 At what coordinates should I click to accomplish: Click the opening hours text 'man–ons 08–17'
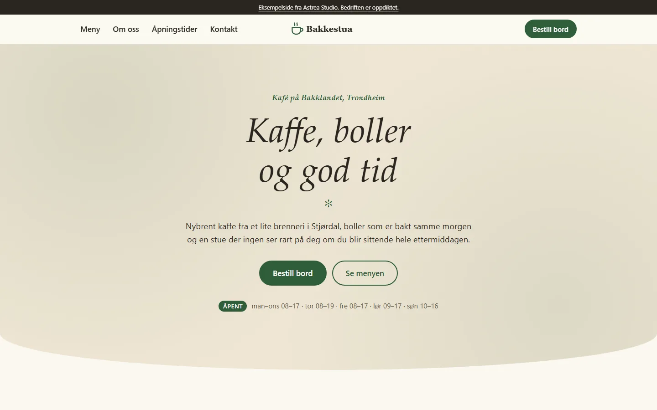pyautogui.click(x=276, y=306)
